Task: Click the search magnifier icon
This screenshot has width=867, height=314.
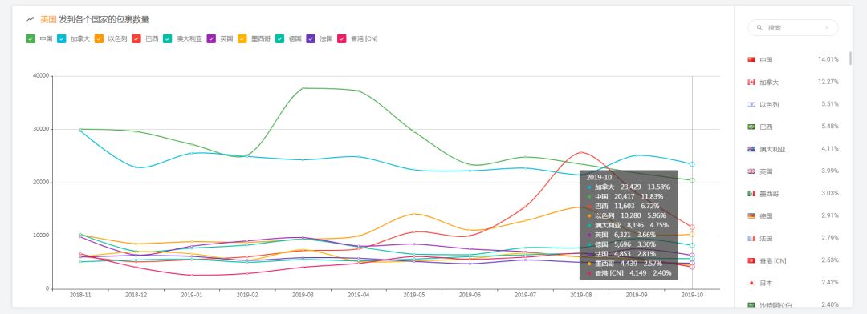Action: 759,27
